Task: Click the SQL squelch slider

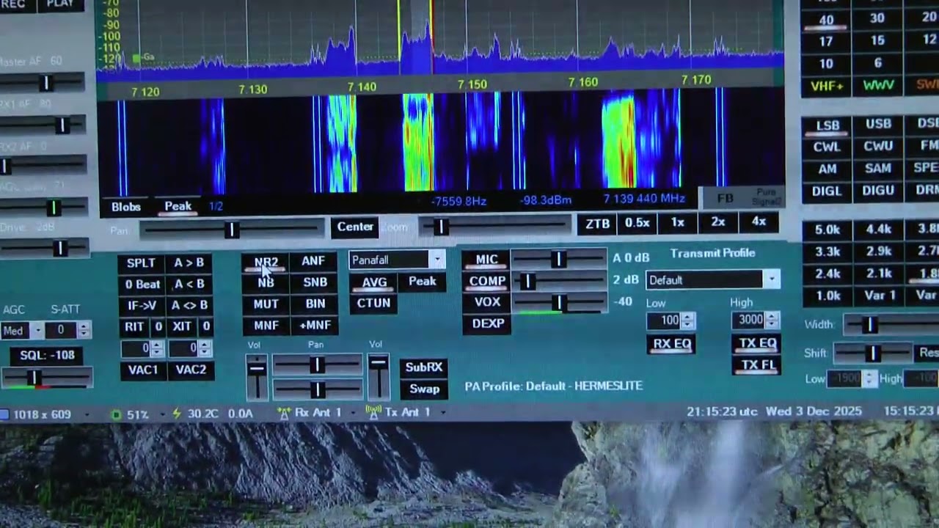Action: click(x=46, y=378)
